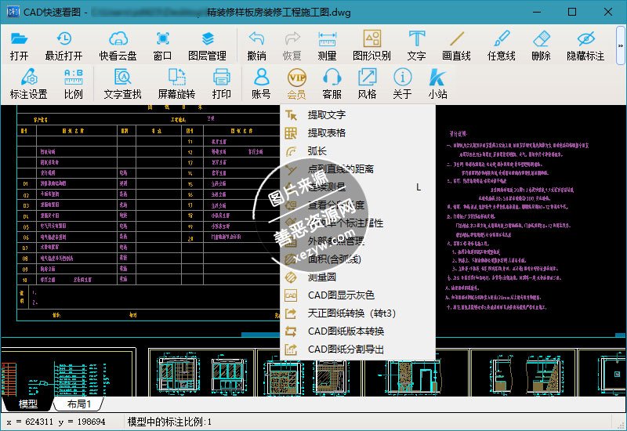This screenshot has width=627, height=431.
Task: Choose CAD图显示灰色 menu item
Action: coord(358,295)
